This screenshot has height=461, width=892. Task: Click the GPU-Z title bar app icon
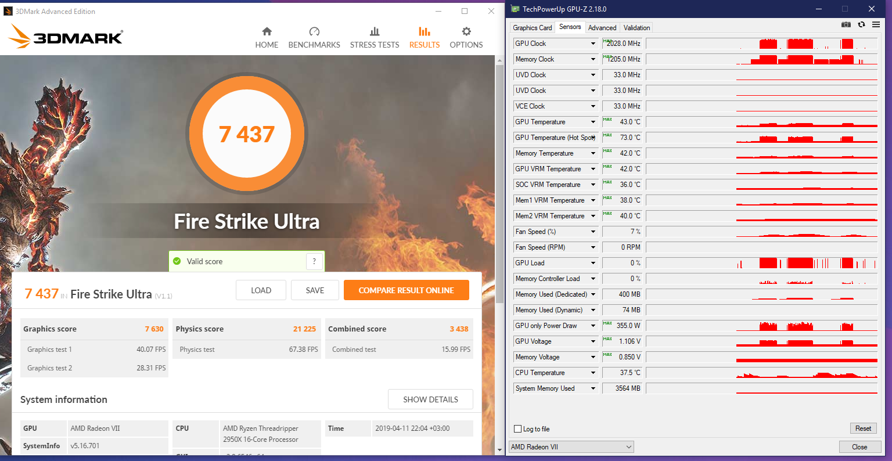tap(515, 9)
